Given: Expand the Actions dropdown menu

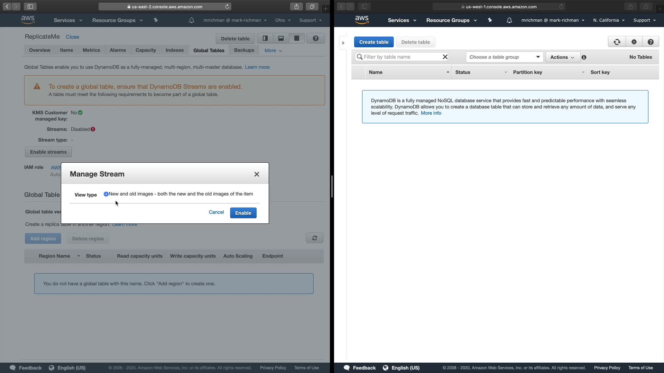Looking at the screenshot, I should (x=562, y=57).
